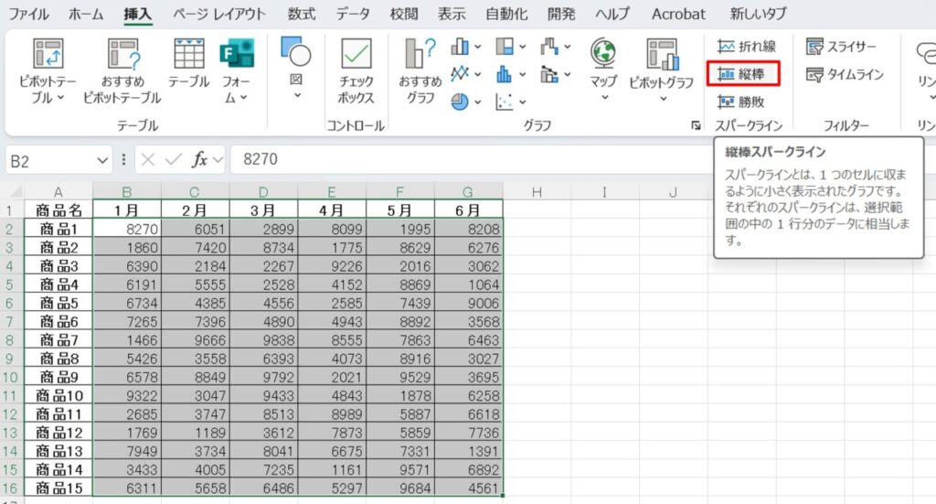Click cell with value 8734

(x=263, y=247)
